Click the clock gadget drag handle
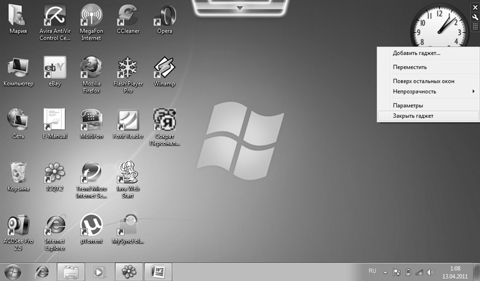Viewport: 480px width, 281px height. click(x=475, y=27)
